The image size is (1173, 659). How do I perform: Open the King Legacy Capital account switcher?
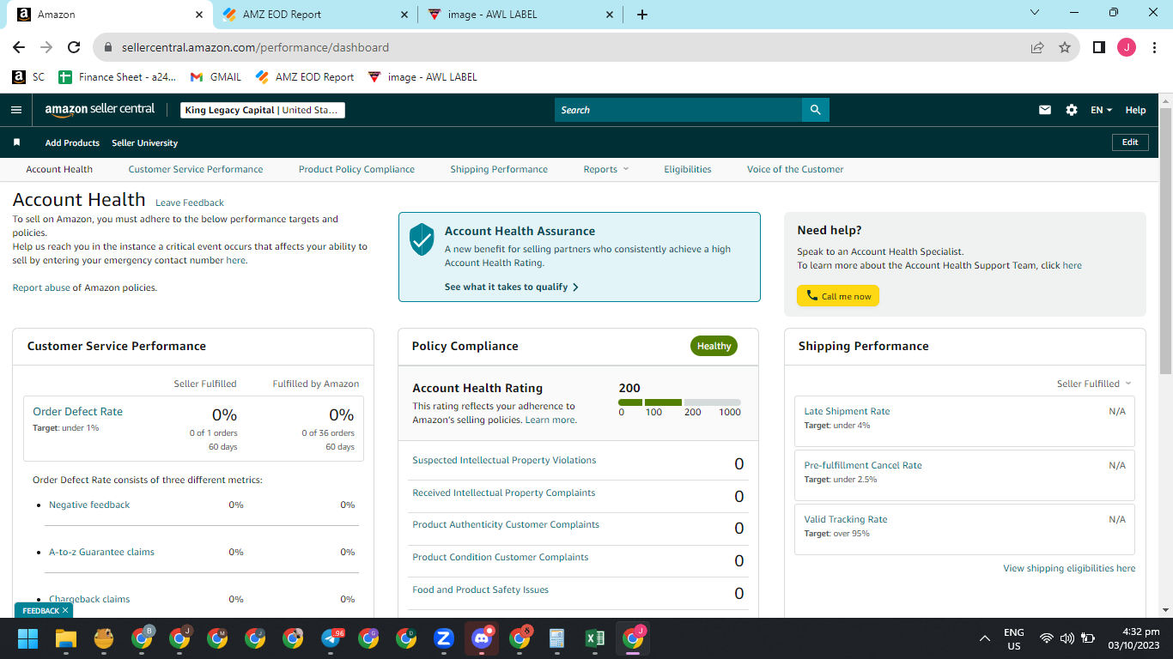pos(263,110)
